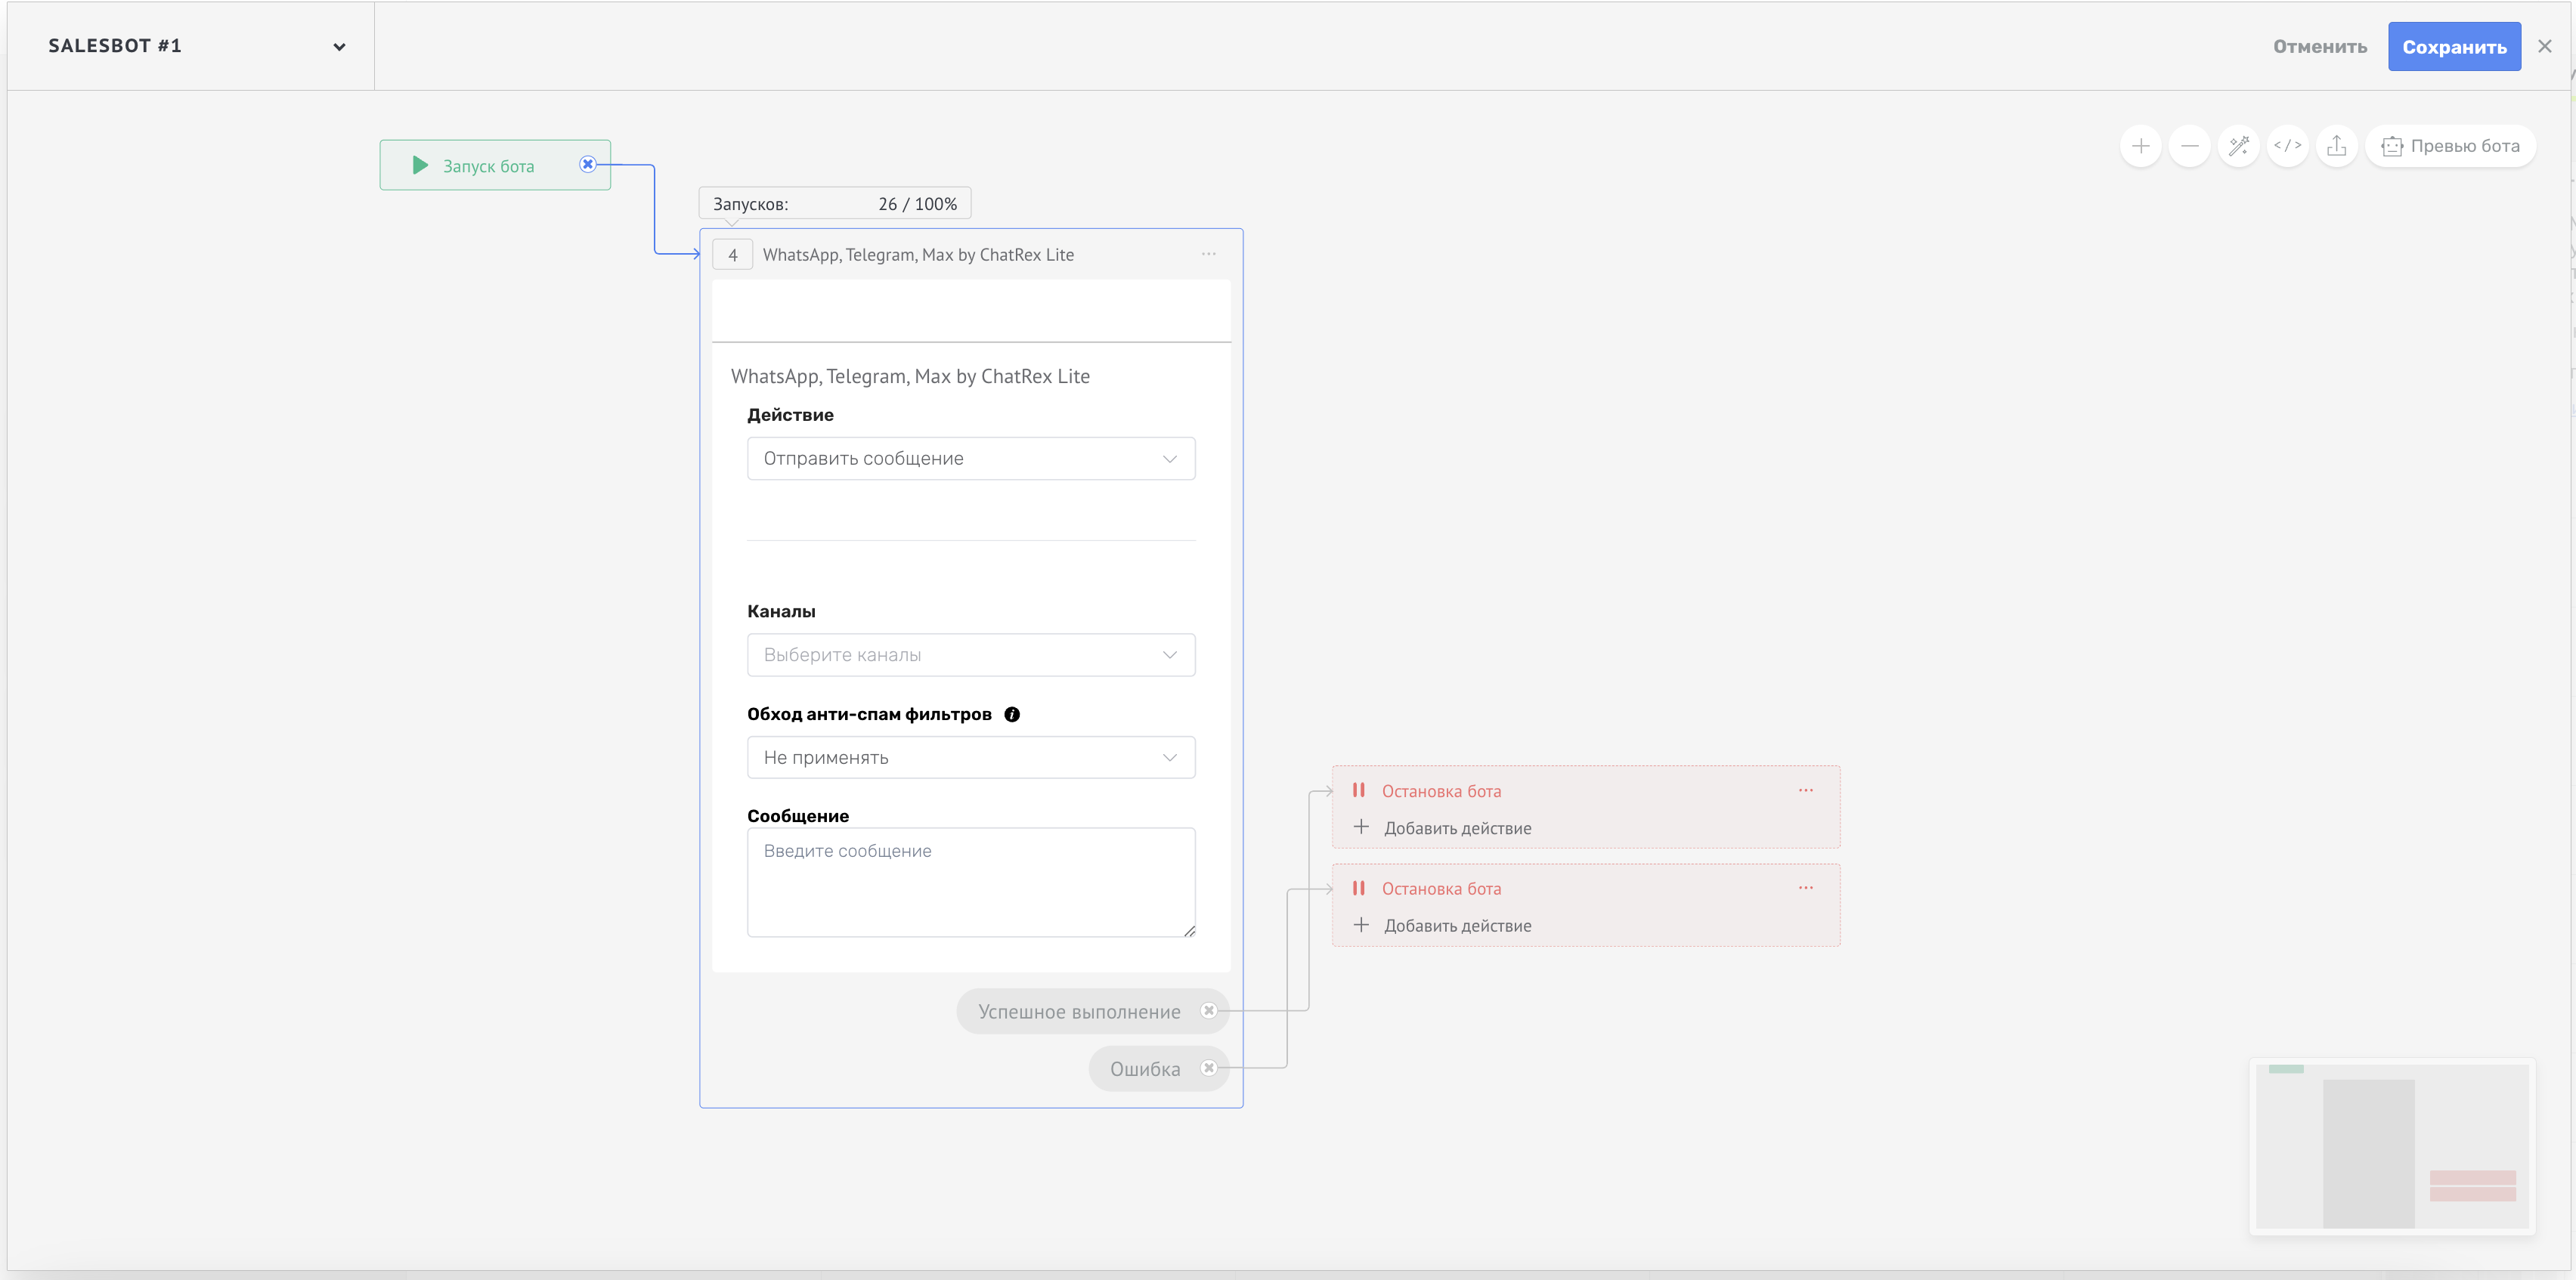Click the step number 4 badge
This screenshot has width=2576, height=1280.
pos(733,255)
